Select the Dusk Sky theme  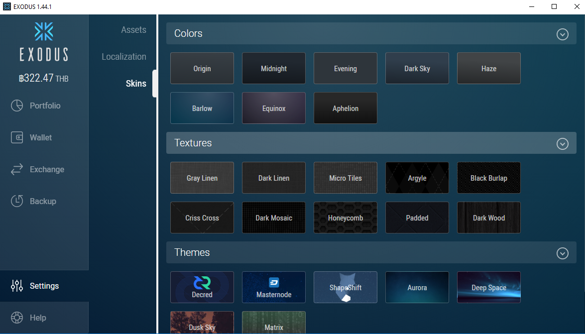[202, 323]
